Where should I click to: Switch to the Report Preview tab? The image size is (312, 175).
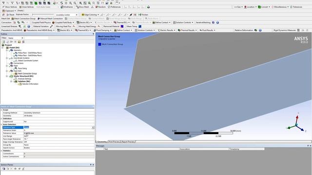pos(128,141)
